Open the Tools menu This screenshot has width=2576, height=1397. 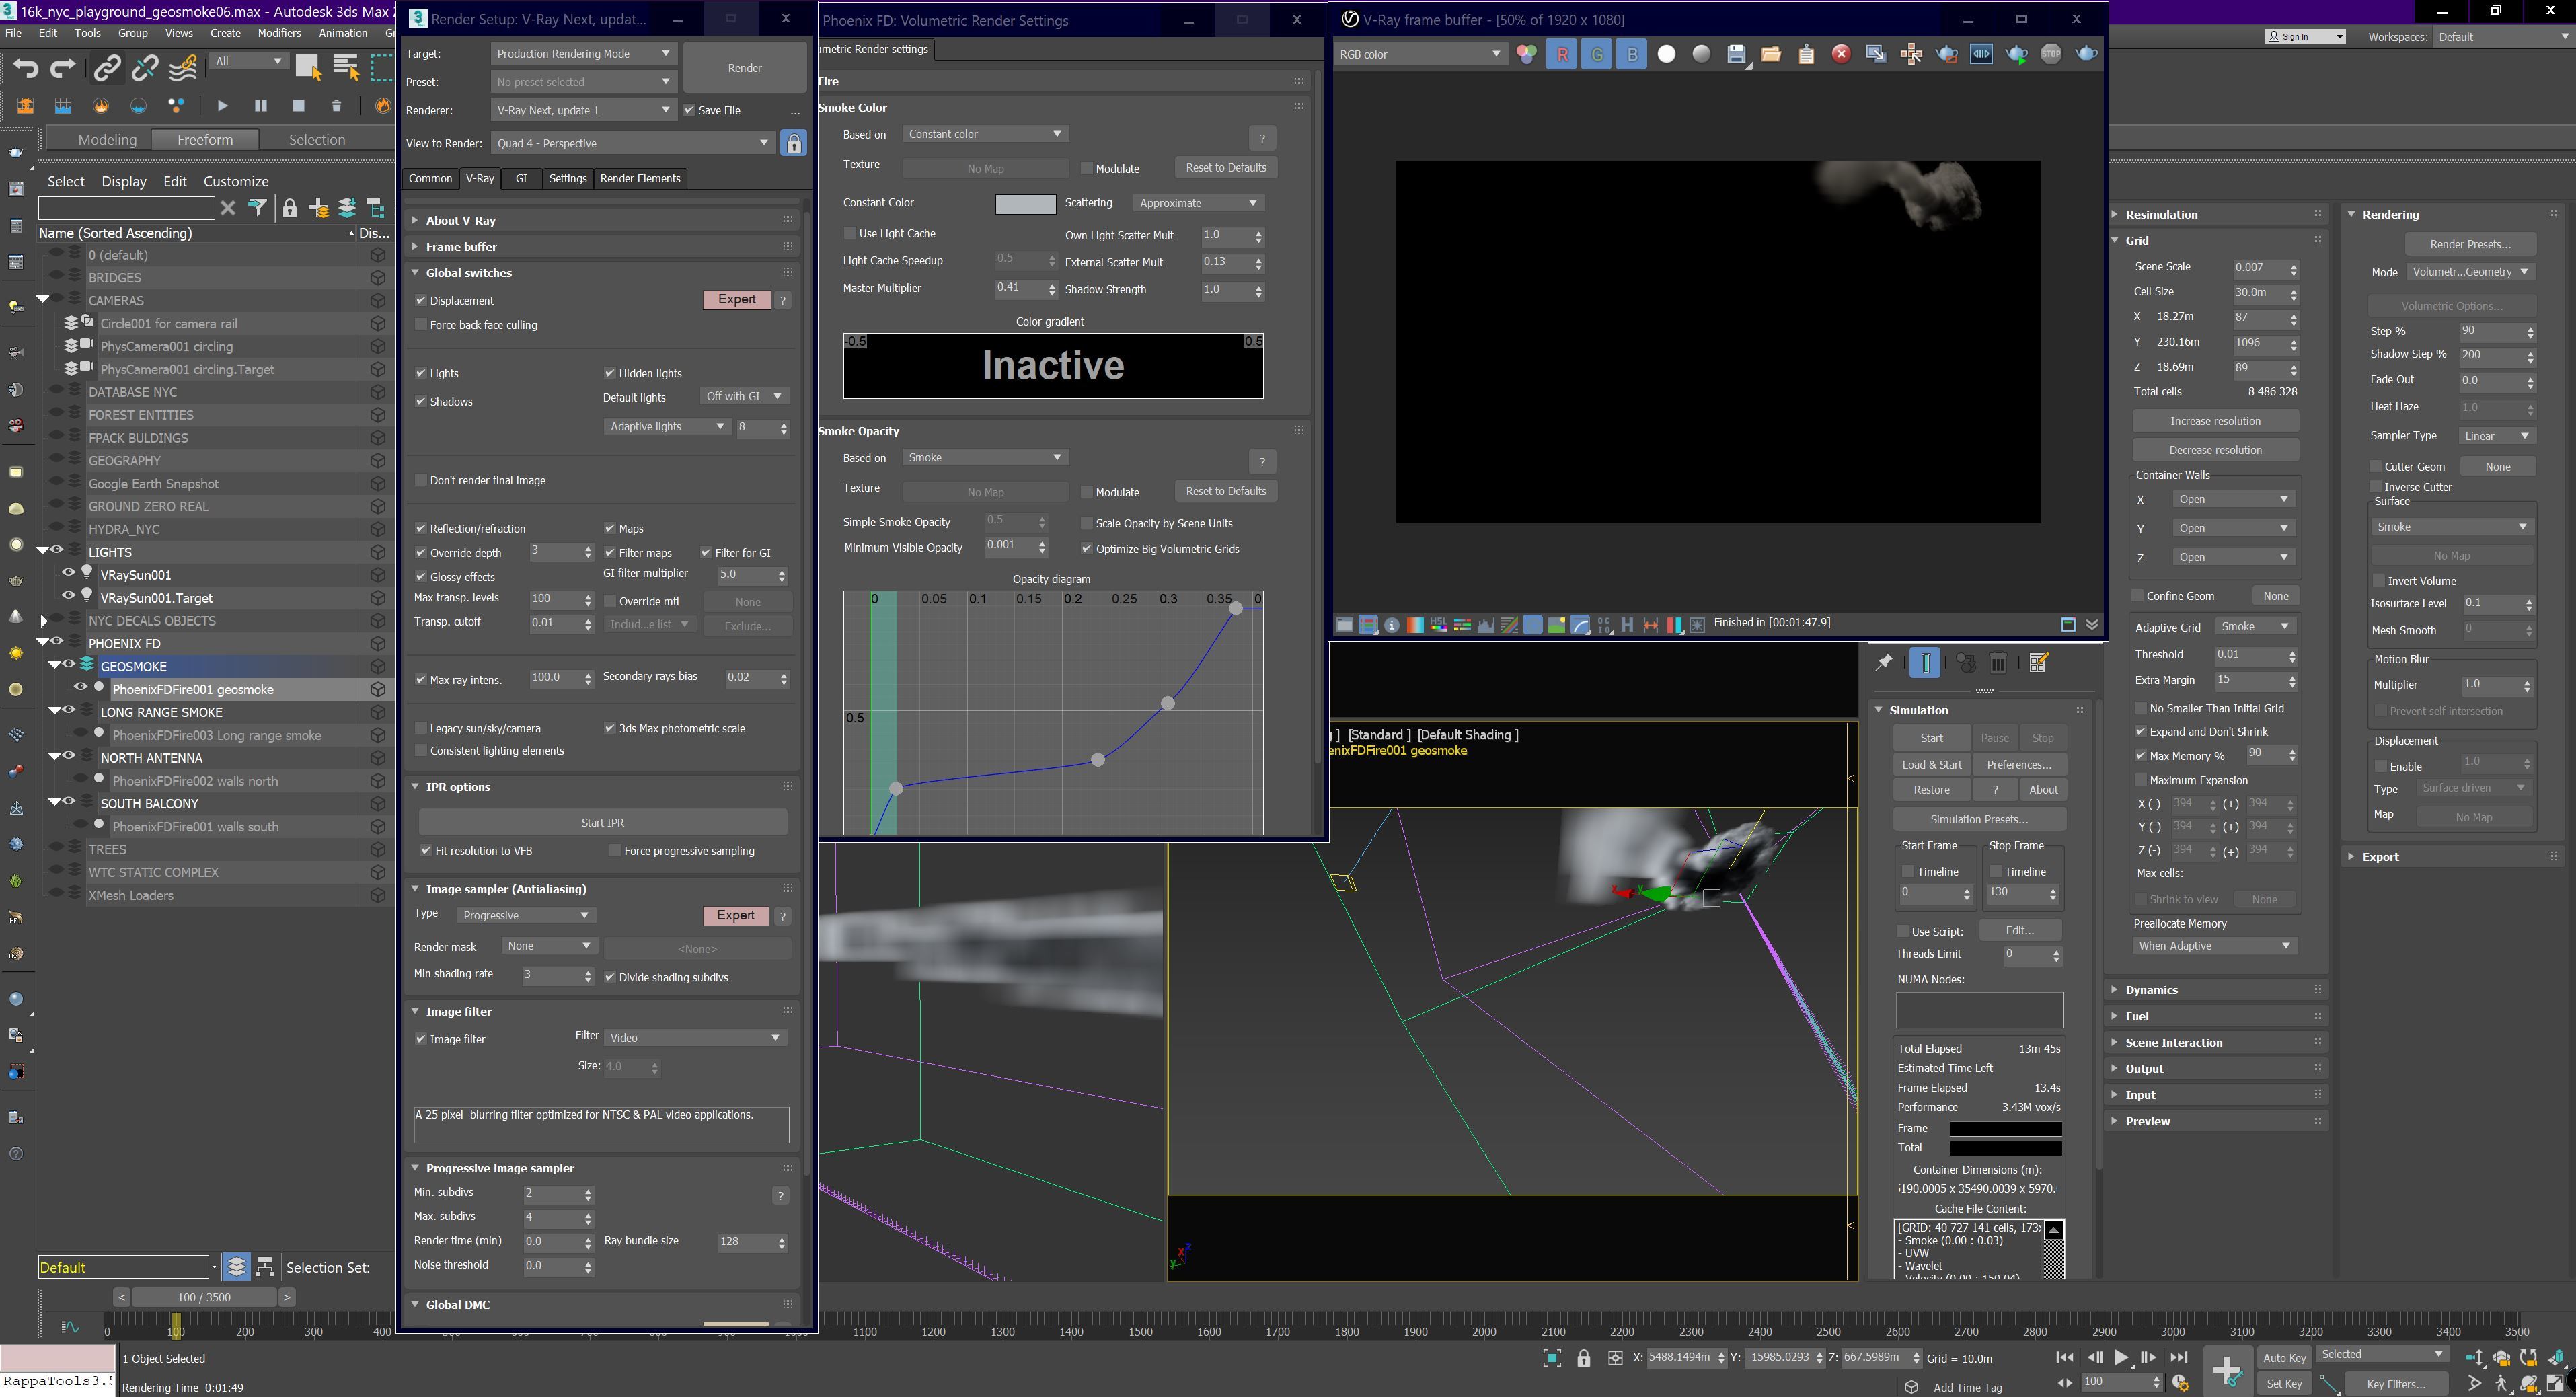[88, 33]
